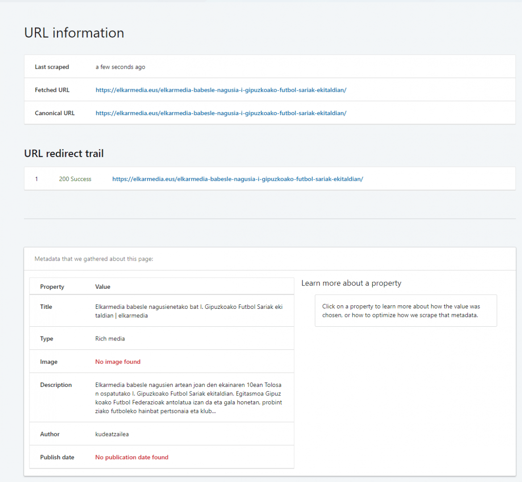Click the '200 Success' status text
Image resolution: width=522 pixels, height=482 pixels.
(75, 179)
